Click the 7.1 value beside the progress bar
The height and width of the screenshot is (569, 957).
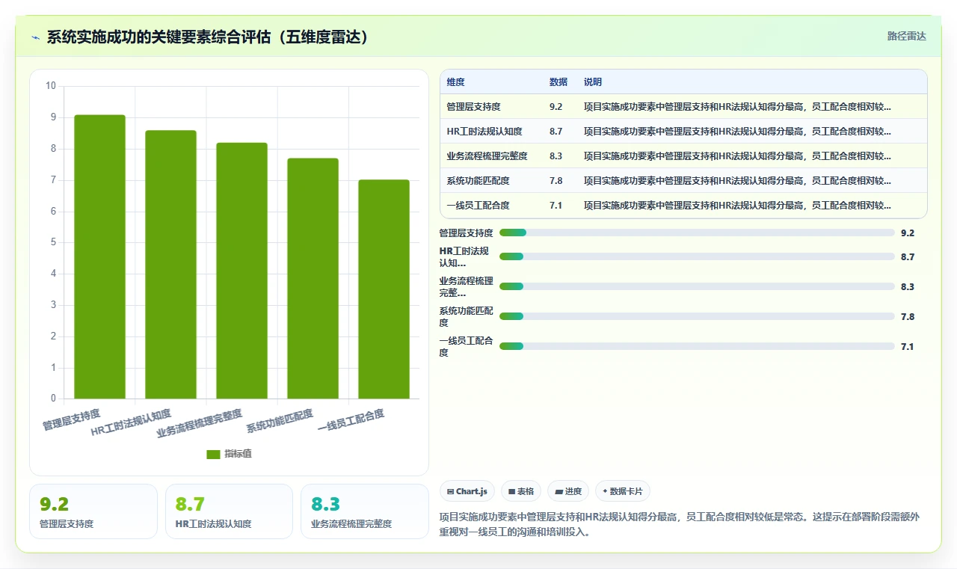click(908, 347)
